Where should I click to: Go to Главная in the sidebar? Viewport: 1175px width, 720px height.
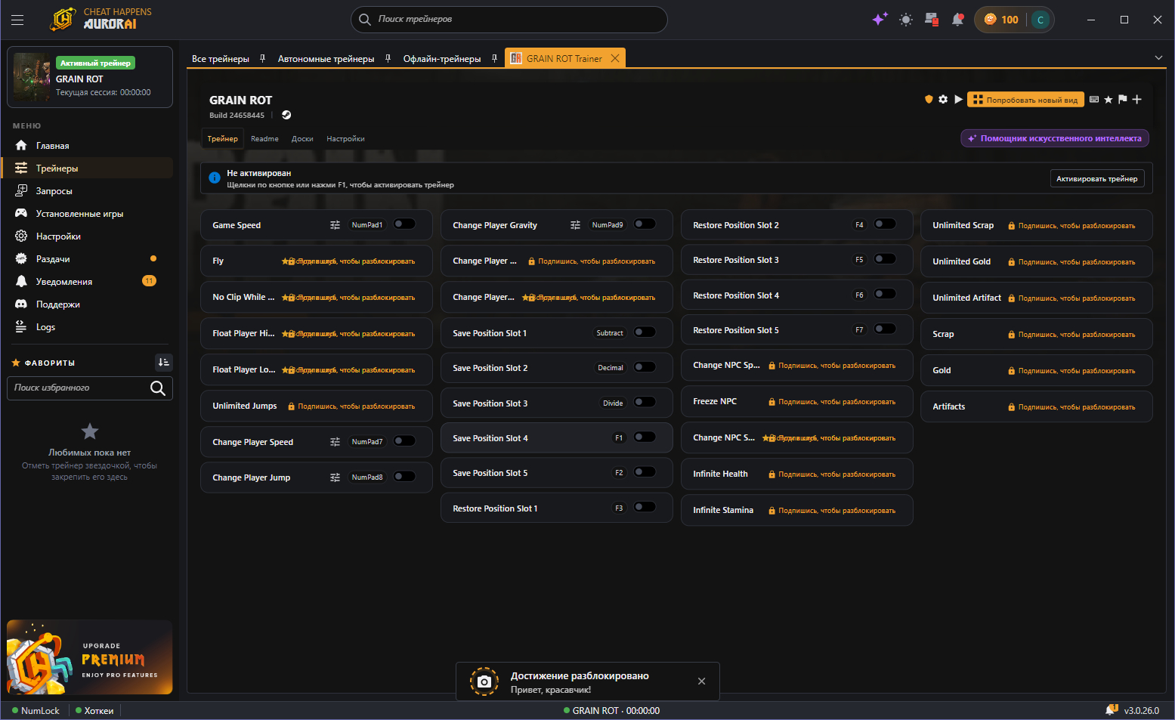[90, 146]
